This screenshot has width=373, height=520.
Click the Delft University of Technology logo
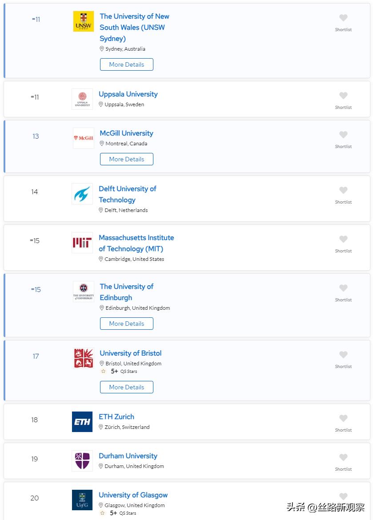[82, 194]
